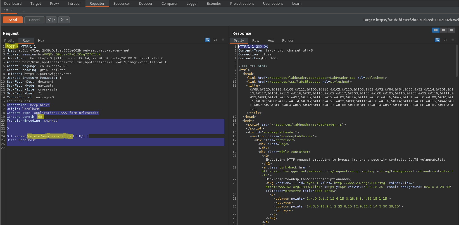Open Project options tab
The height and width of the screenshot is (225, 459).
coord(242,3)
